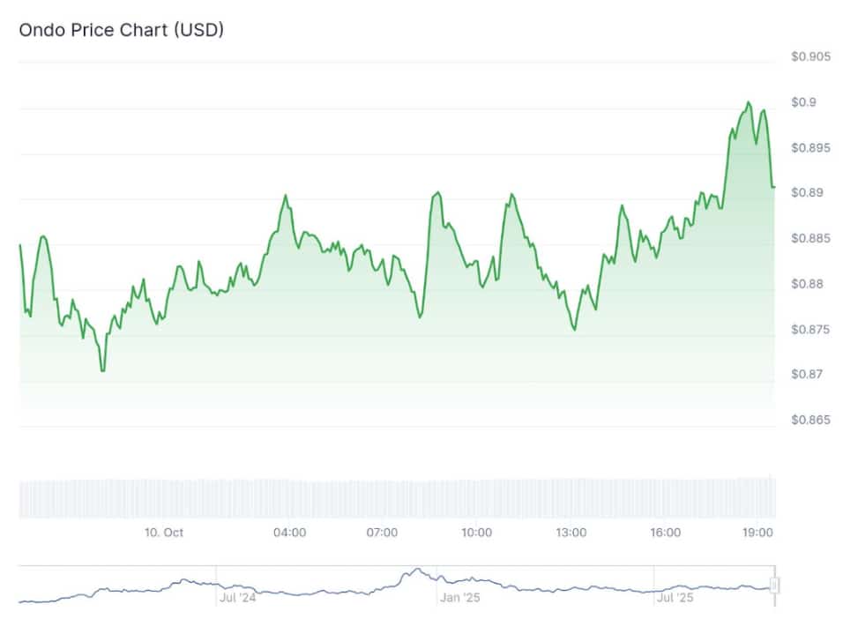This screenshot has height=619, width=843.
Task: Click the 07:00 time axis label
Action: click(382, 533)
